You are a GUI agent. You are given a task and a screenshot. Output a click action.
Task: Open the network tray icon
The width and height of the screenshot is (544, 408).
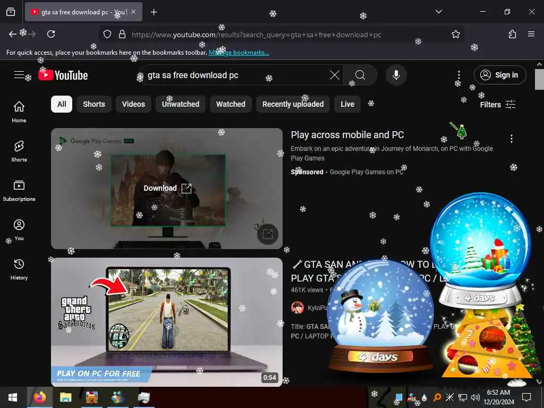pos(462,397)
